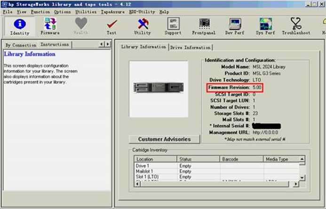The width and height of the screenshot is (326, 209).
Task: Click inventory scroll down arrow
Action: pos(302,178)
